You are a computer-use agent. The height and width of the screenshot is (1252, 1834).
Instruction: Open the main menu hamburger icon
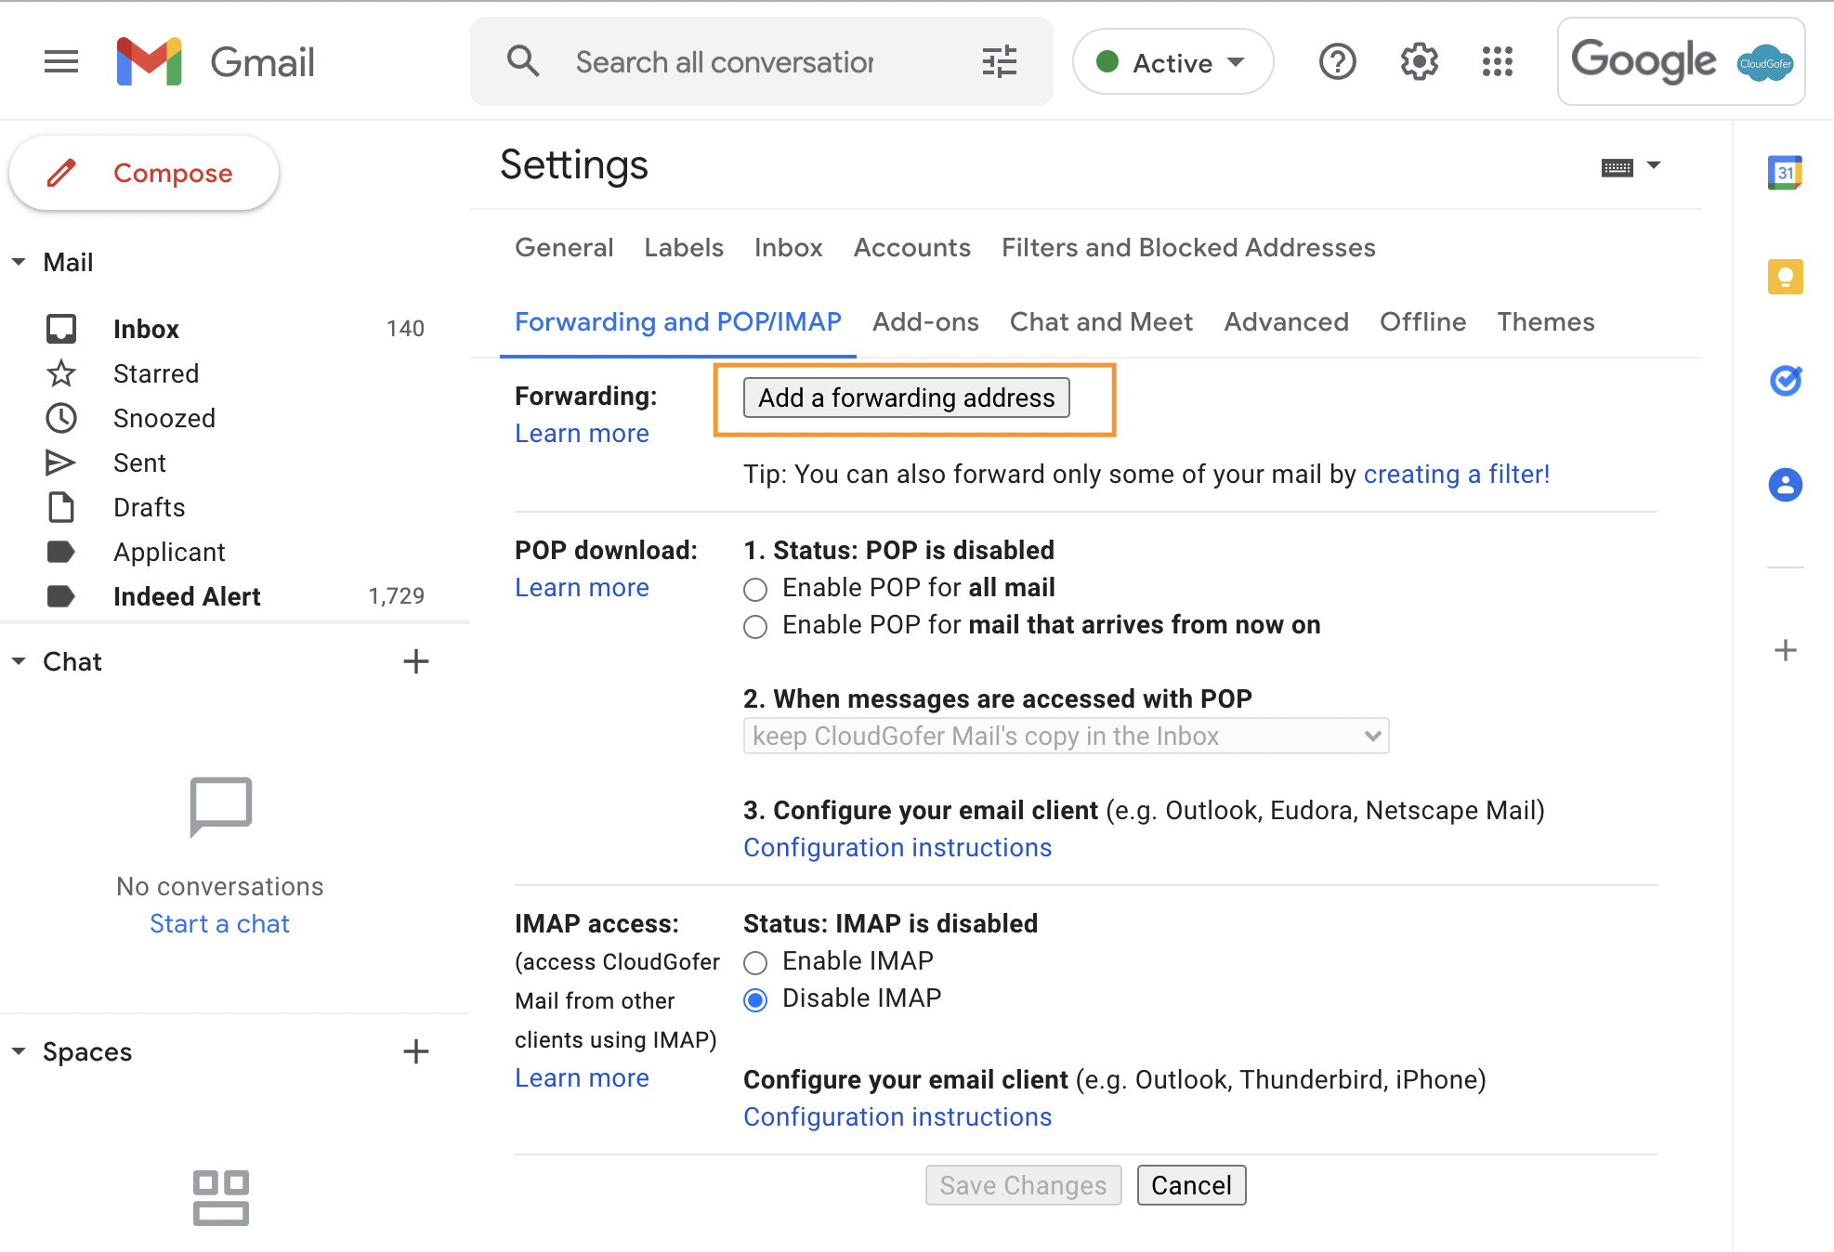pyautogui.click(x=61, y=62)
